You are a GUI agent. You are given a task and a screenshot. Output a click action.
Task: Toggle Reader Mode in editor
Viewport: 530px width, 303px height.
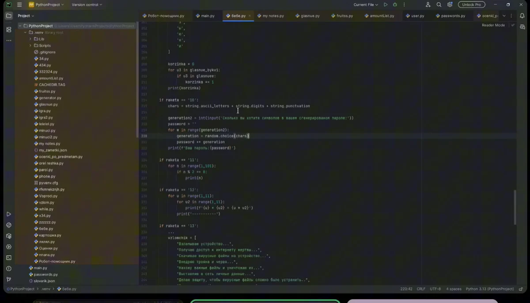(493, 25)
